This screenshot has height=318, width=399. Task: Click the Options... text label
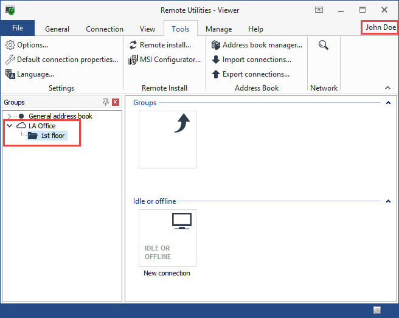tap(33, 45)
